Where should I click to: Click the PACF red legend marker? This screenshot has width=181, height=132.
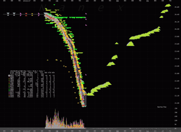click(x=9, y=82)
